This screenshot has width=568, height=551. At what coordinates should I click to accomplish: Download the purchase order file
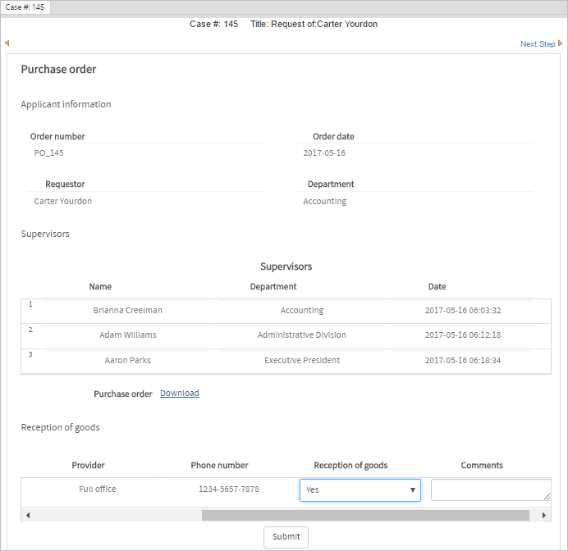[179, 394]
